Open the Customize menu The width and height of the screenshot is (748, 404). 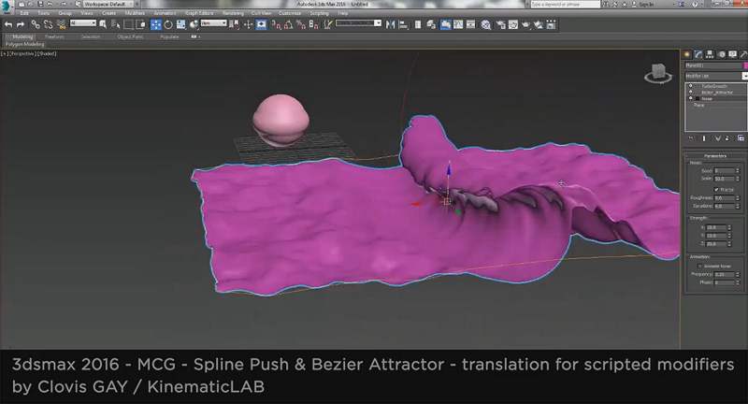pos(290,13)
